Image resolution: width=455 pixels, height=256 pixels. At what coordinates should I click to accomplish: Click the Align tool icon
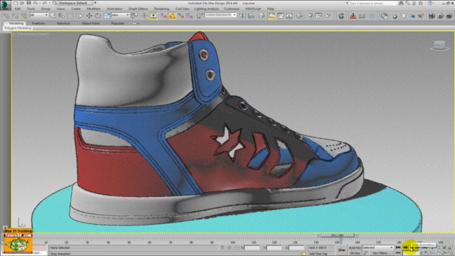(251, 16)
